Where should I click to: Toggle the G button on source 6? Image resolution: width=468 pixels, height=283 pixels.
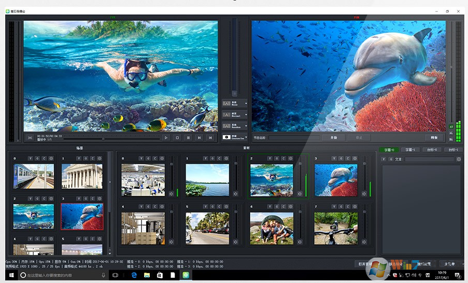pyautogui.click(x=276, y=206)
